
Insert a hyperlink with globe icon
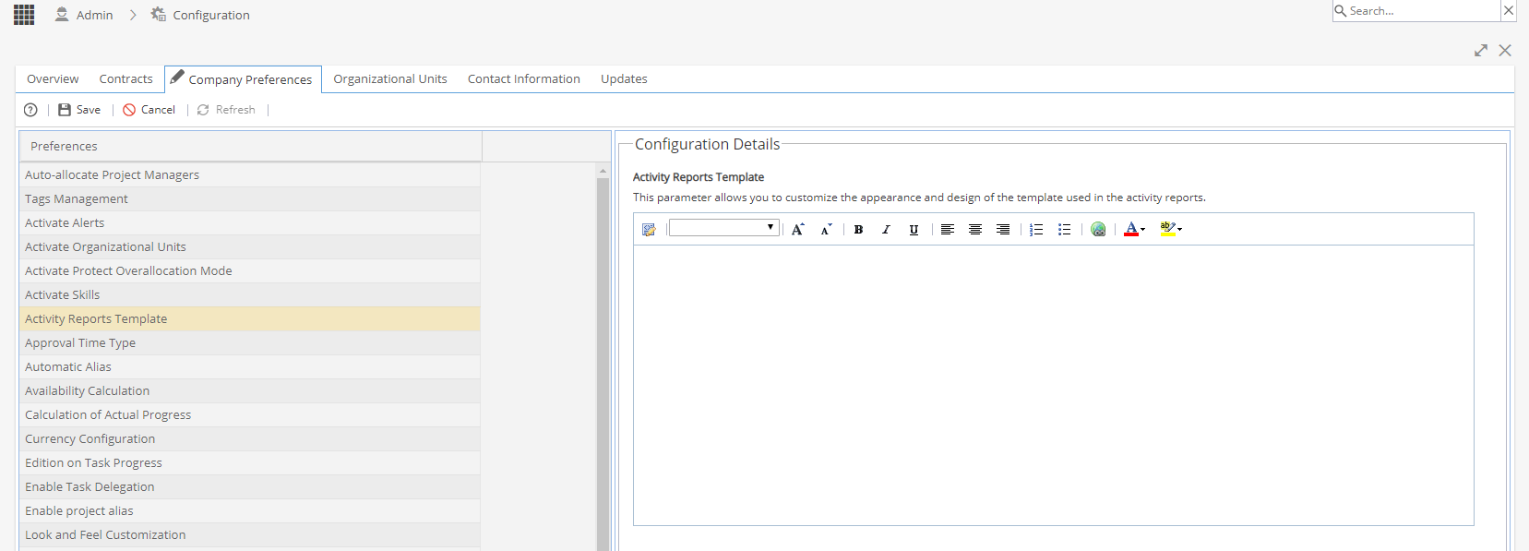click(1098, 229)
